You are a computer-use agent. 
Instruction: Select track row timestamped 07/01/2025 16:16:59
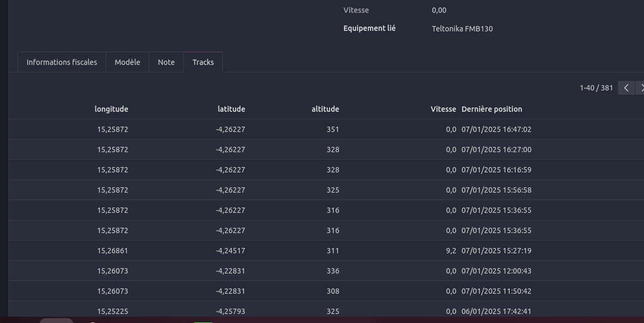(x=496, y=170)
